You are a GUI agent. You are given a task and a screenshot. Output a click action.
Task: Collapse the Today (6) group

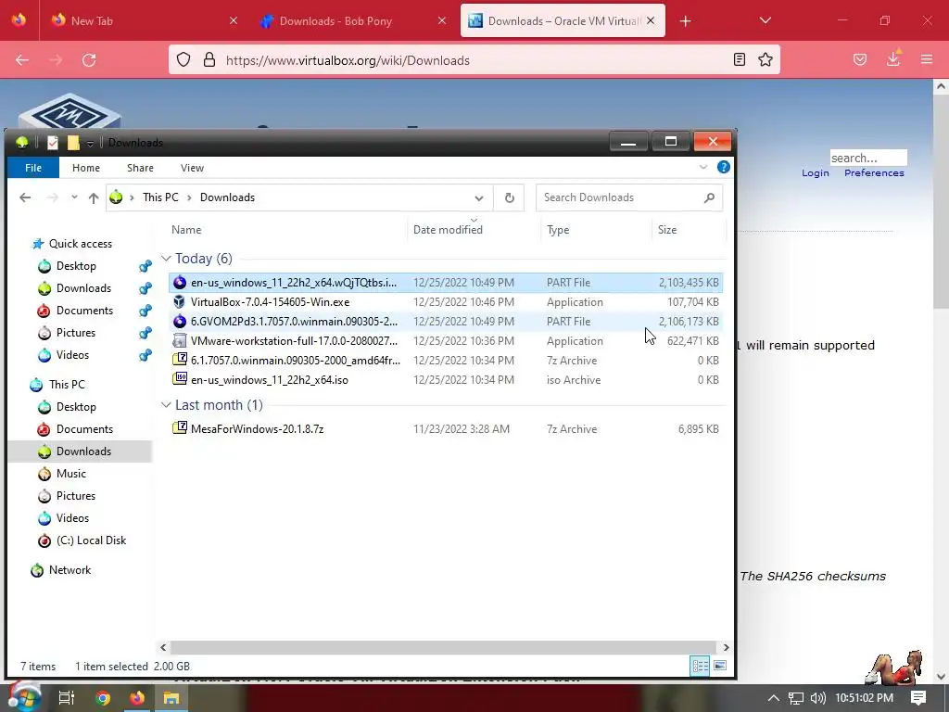pos(166,259)
